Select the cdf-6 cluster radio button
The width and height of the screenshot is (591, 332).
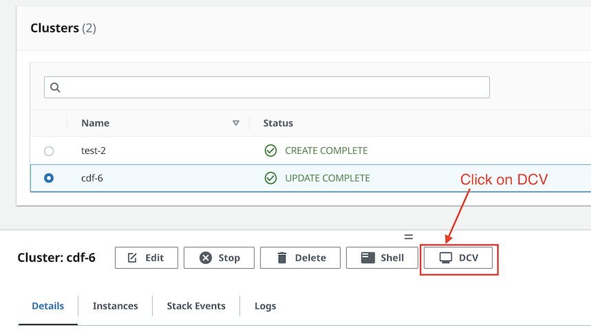click(49, 178)
